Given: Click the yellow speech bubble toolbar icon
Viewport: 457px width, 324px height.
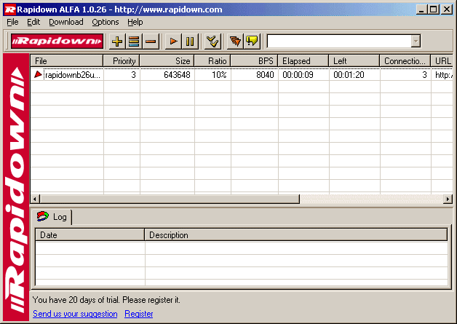Looking at the screenshot, I should 252,41.
